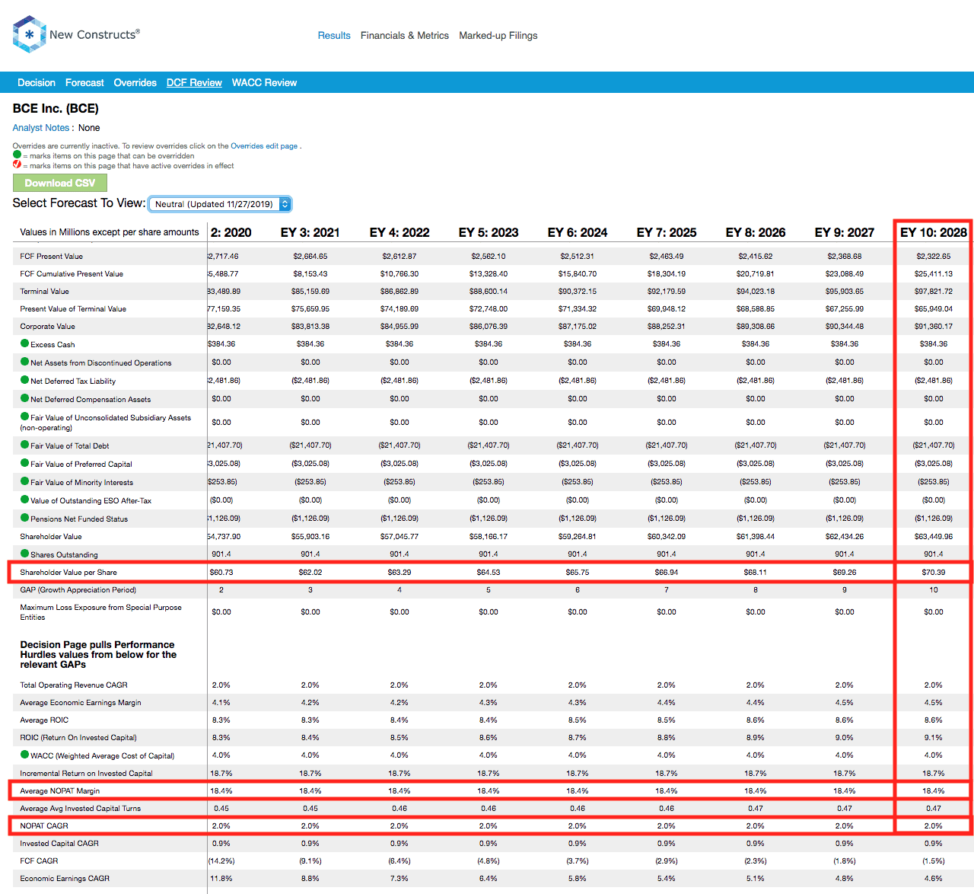Go to the Overrides page
Screen dimensions: 974x894
click(135, 82)
